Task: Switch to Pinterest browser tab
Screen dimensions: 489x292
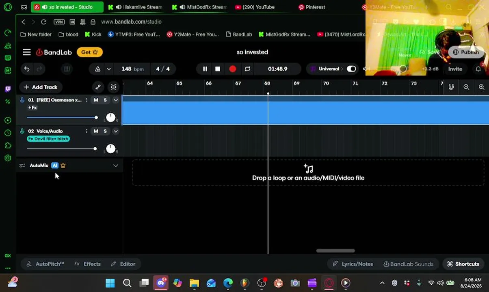Action: 312,7
